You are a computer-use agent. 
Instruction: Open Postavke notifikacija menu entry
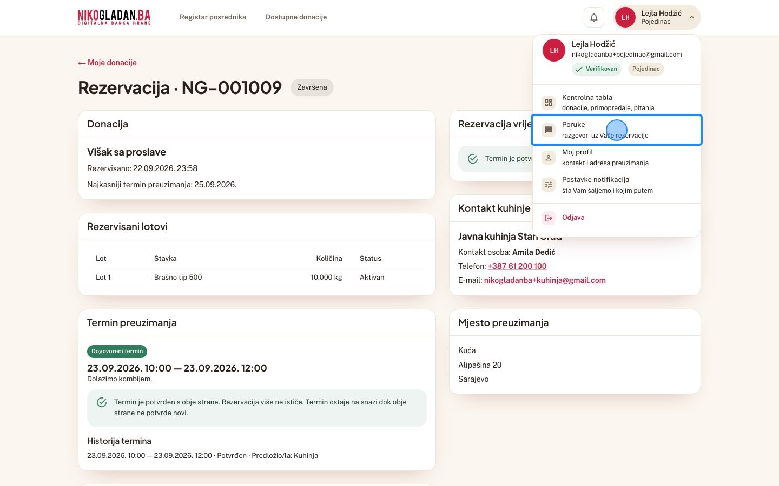[x=617, y=185]
